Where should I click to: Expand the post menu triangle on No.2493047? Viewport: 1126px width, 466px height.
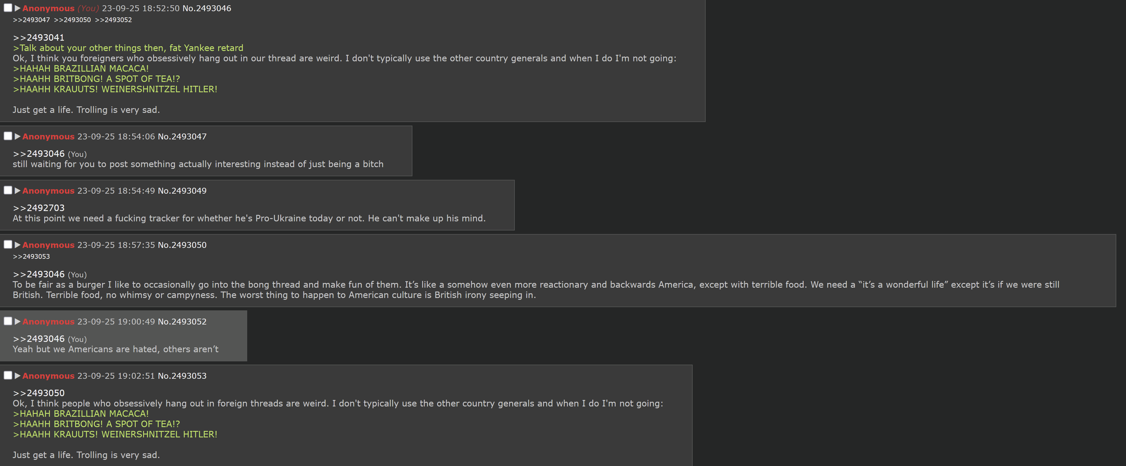17,136
